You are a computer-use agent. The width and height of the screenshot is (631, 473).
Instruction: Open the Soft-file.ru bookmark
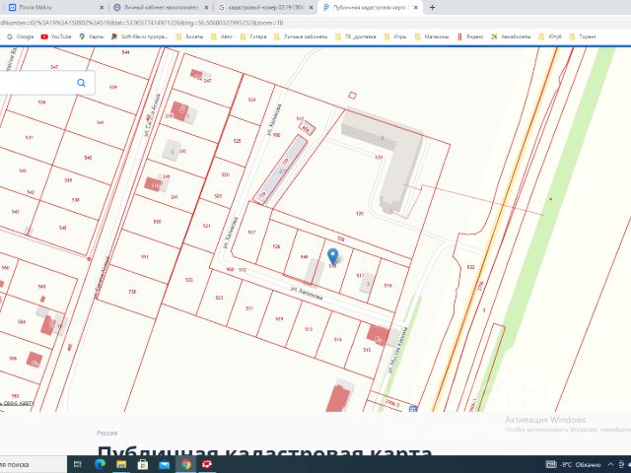(139, 36)
